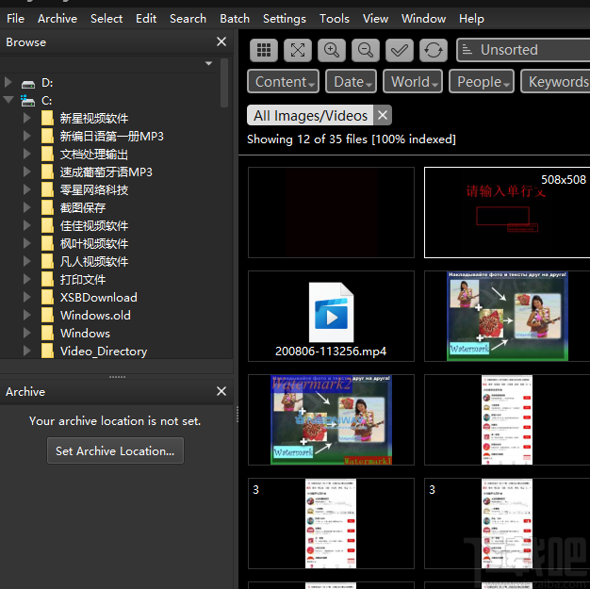
Task: Open the Unsorted sort order dropdown
Action: [523, 50]
